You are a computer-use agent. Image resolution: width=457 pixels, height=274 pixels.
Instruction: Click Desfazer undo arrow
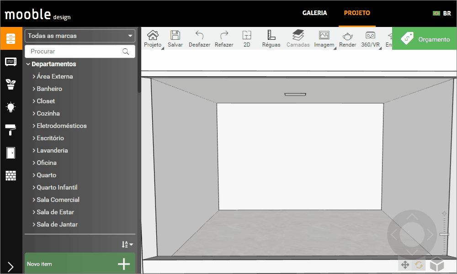coord(199,39)
